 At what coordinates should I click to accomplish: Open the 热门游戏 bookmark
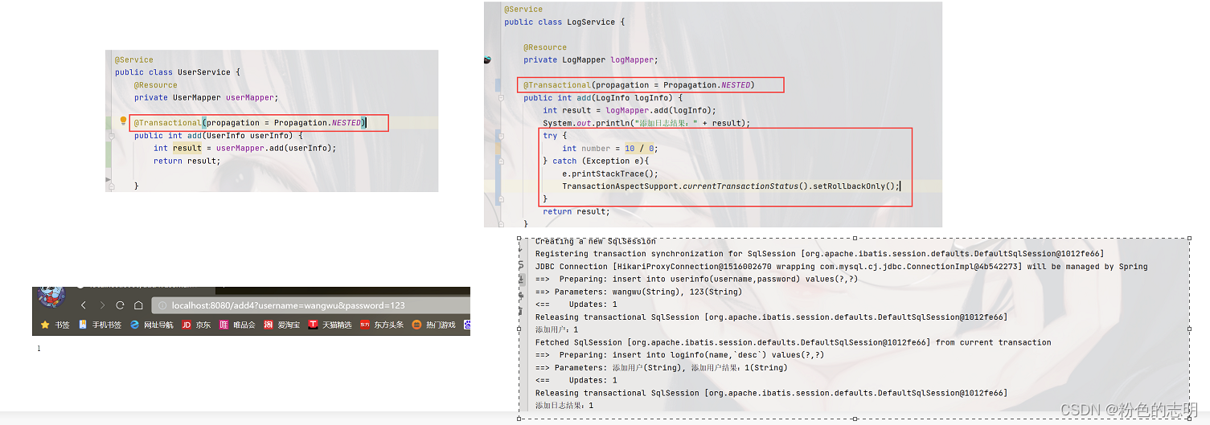tap(433, 325)
